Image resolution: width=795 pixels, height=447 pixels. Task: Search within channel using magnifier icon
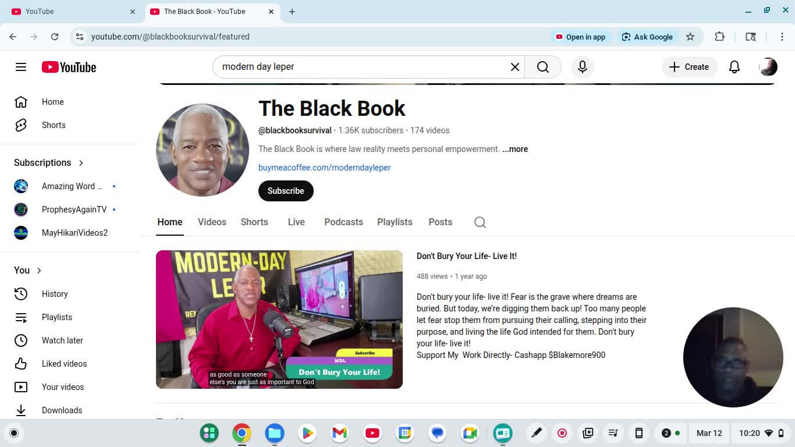pyautogui.click(x=480, y=222)
